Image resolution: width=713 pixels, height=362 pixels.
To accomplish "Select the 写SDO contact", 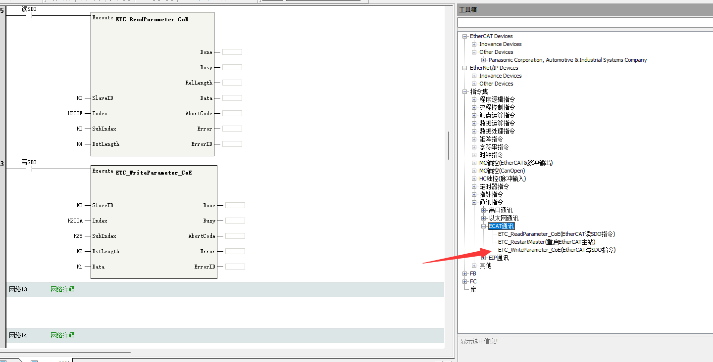I will pyautogui.click(x=29, y=168).
